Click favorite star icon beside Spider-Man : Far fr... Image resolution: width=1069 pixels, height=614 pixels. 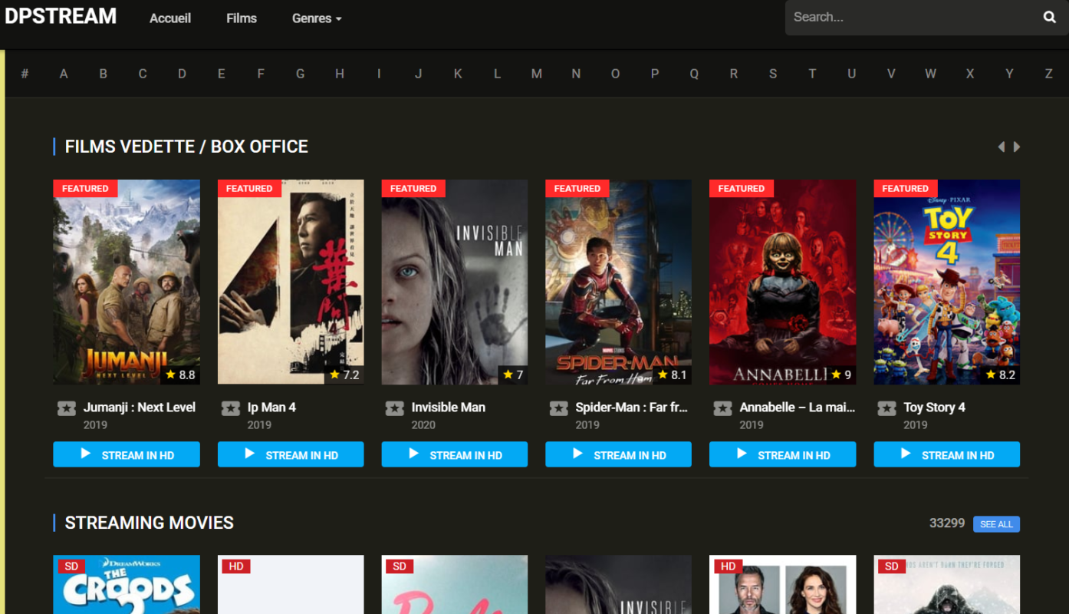pyautogui.click(x=559, y=408)
